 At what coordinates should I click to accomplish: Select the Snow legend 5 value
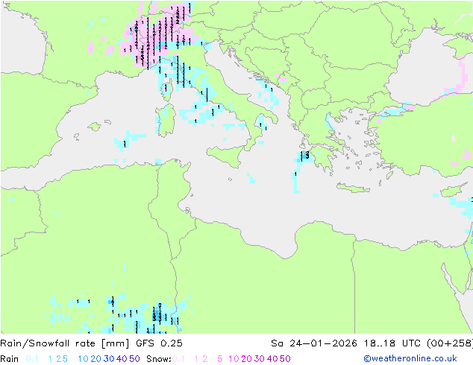[x=220, y=359]
